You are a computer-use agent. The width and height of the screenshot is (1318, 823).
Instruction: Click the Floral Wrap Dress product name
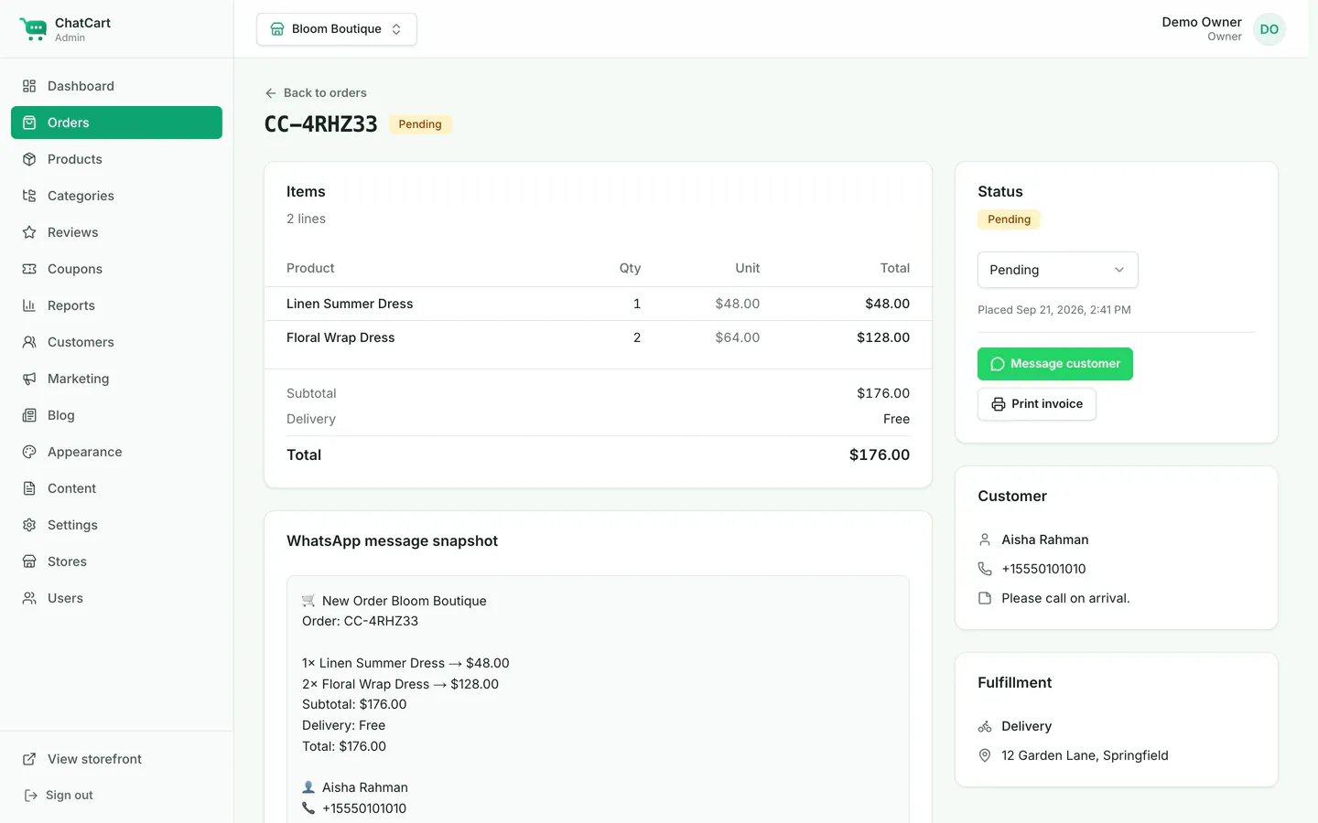[340, 337]
